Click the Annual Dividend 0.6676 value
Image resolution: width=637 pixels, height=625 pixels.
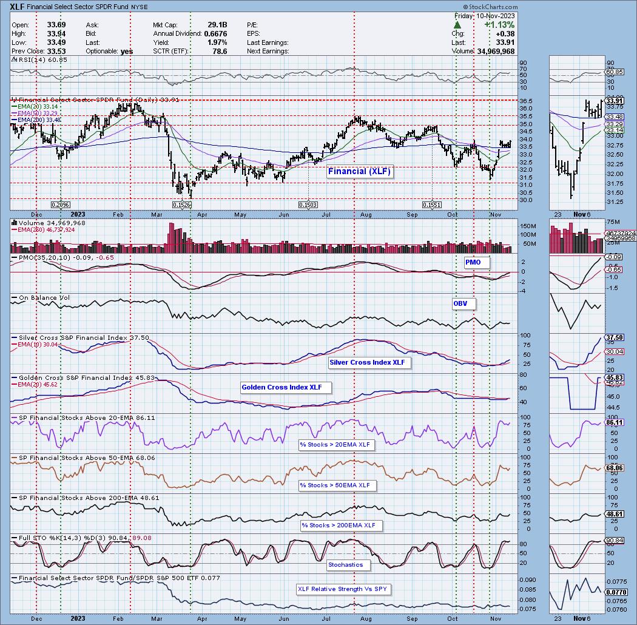pos(216,34)
